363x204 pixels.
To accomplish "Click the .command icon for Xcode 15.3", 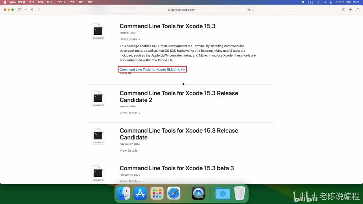I will (x=98, y=32).
